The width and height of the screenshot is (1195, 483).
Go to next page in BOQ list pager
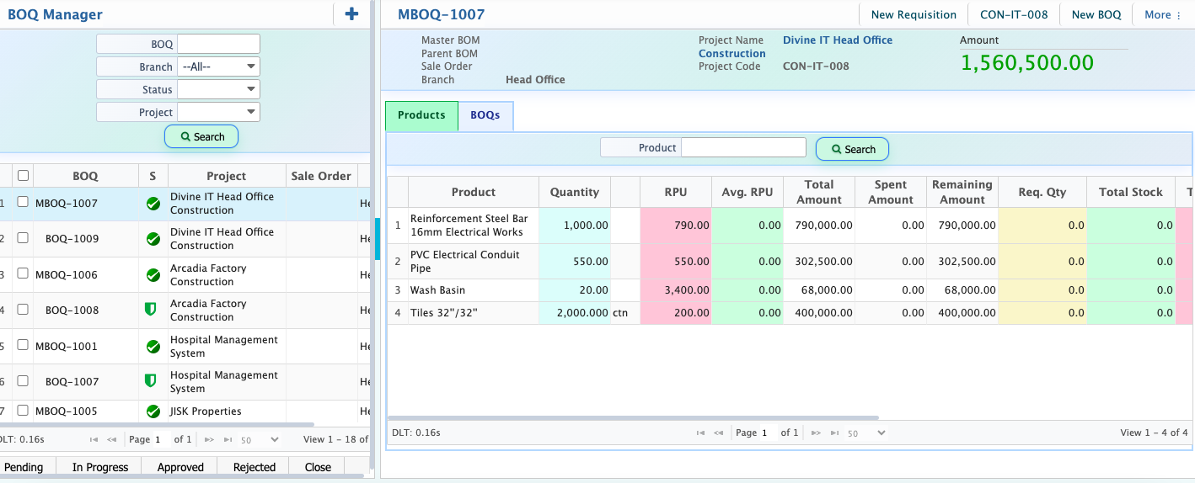208,439
